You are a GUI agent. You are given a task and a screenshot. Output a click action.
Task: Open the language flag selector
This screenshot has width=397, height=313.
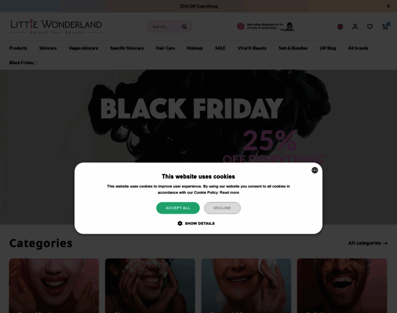[340, 27]
